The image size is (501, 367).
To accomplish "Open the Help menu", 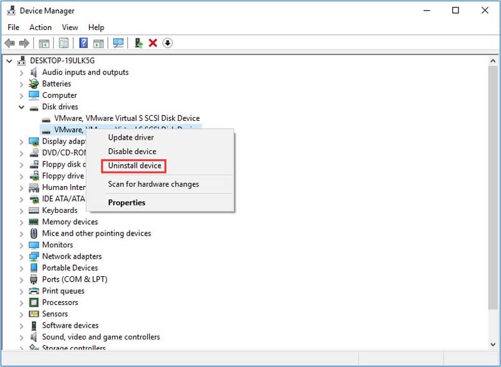I will click(96, 28).
